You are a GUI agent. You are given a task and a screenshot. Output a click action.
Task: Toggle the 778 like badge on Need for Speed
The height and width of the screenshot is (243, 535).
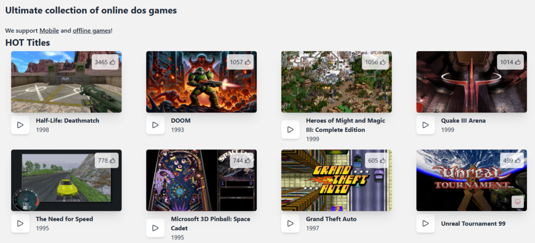pyautogui.click(x=106, y=161)
